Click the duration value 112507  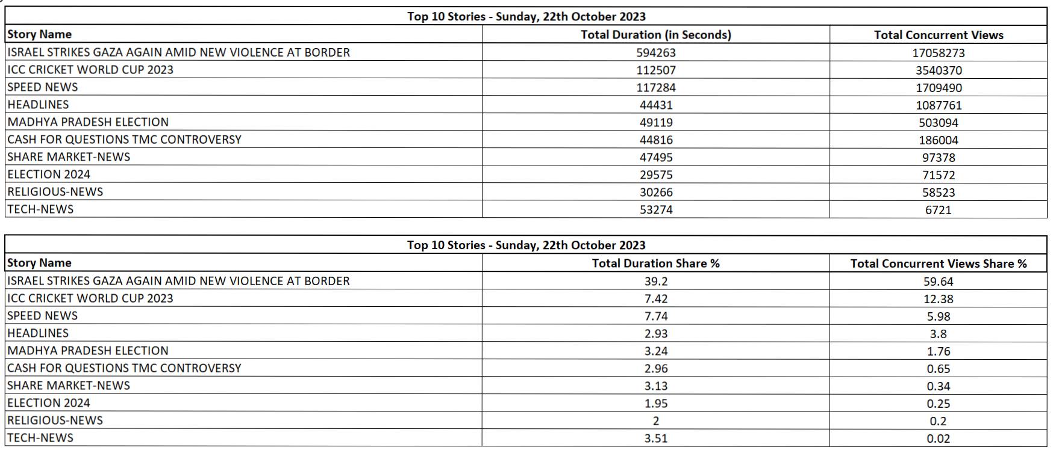click(x=655, y=70)
